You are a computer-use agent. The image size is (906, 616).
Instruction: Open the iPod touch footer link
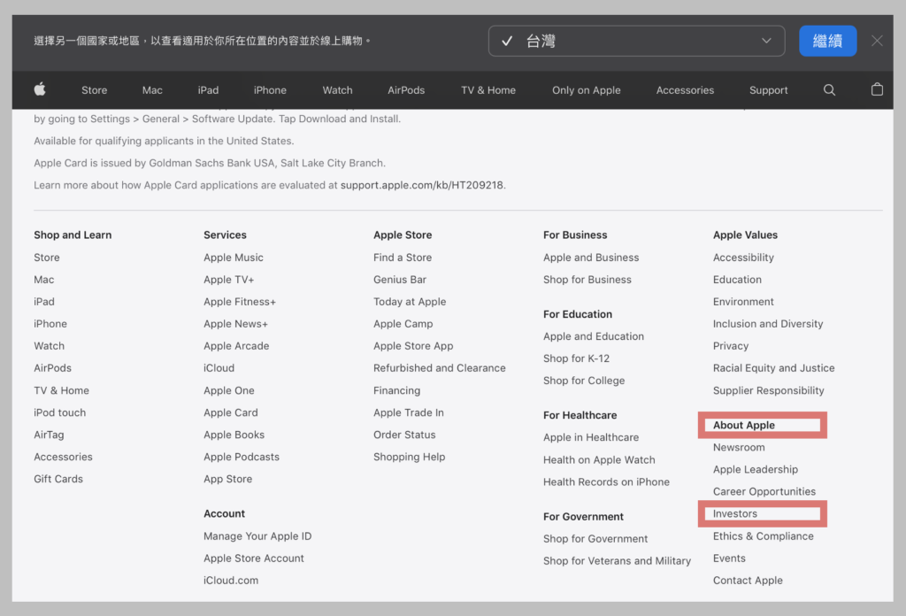[59, 412]
